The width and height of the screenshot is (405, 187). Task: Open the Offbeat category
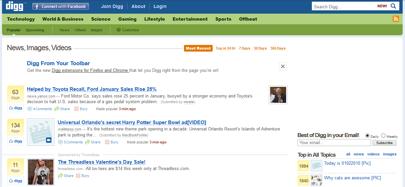pyautogui.click(x=248, y=19)
